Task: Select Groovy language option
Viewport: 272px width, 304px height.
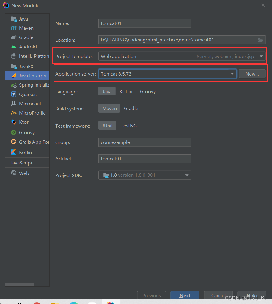Action: point(148,91)
